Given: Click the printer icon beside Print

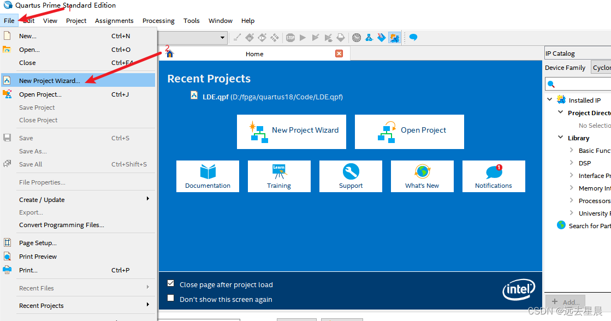Looking at the screenshot, I should tap(7, 270).
